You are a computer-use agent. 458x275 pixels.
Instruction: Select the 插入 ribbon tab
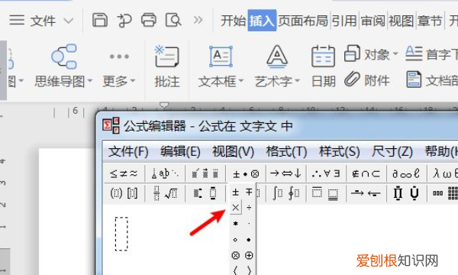click(262, 21)
